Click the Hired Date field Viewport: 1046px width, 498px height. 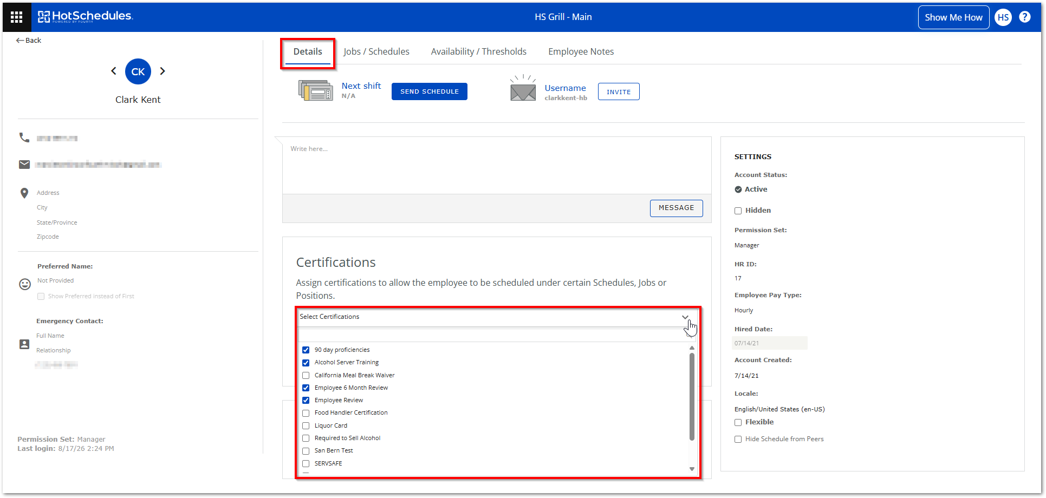[x=770, y=343]
